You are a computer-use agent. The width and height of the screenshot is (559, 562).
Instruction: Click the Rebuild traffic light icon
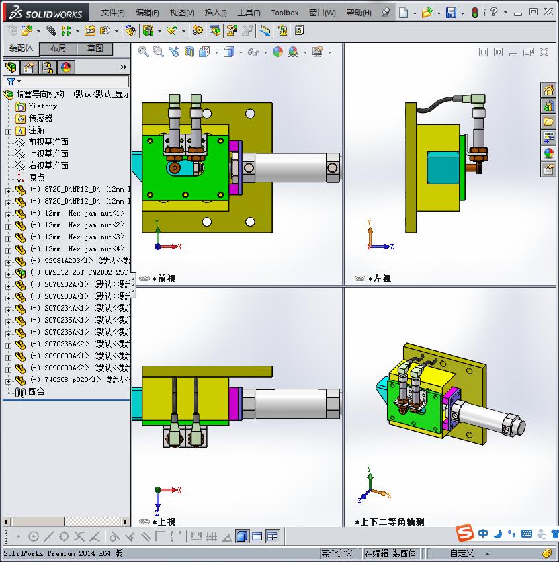[x=475, y=13]
